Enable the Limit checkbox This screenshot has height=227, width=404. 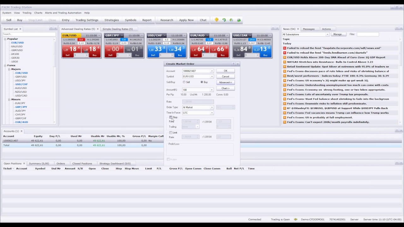171,133
